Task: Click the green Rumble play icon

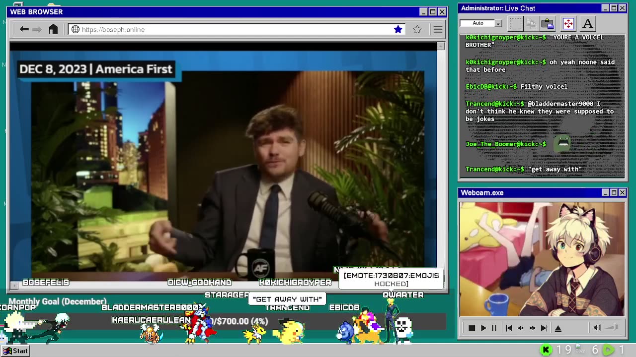Action: [x=609, y=350]
